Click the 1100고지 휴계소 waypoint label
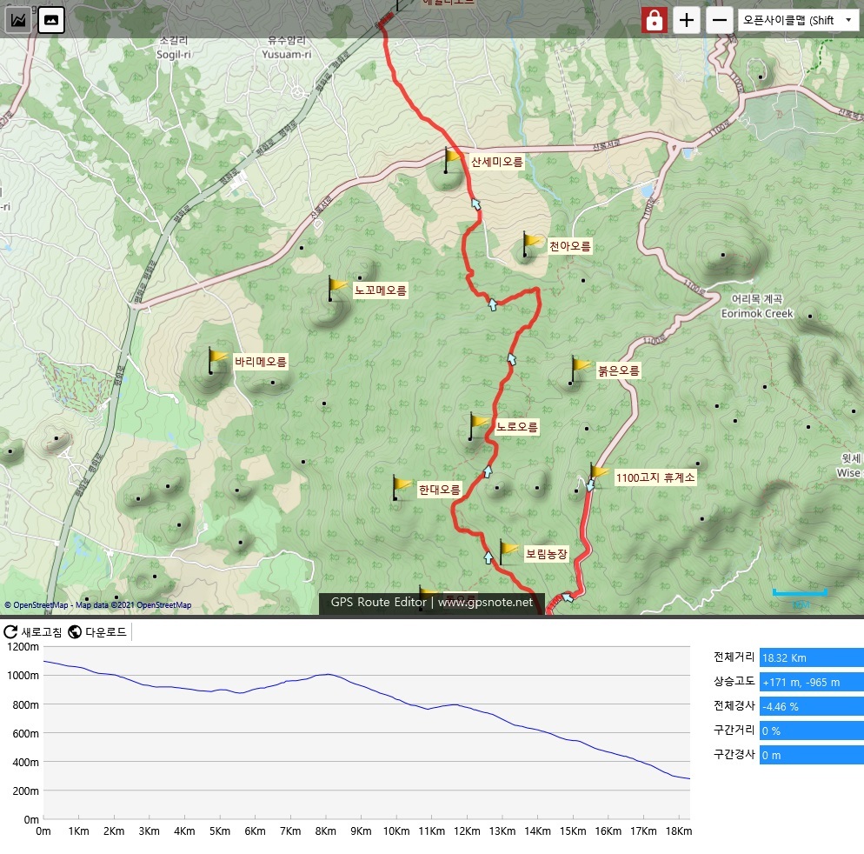The height and width of the screenshot is (854, 864). (655, 477)
